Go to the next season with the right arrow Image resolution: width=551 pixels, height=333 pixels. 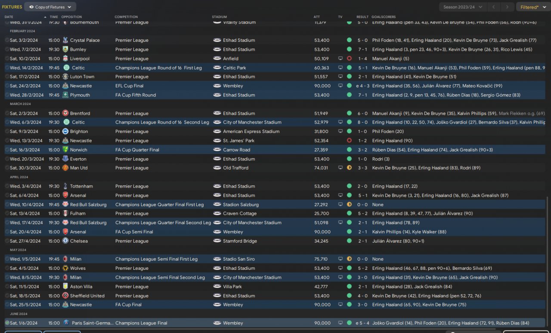pos(508,7)
